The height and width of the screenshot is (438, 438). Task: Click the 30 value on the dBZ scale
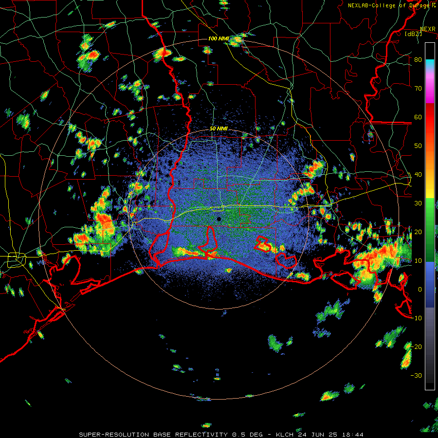coord(418,203)
